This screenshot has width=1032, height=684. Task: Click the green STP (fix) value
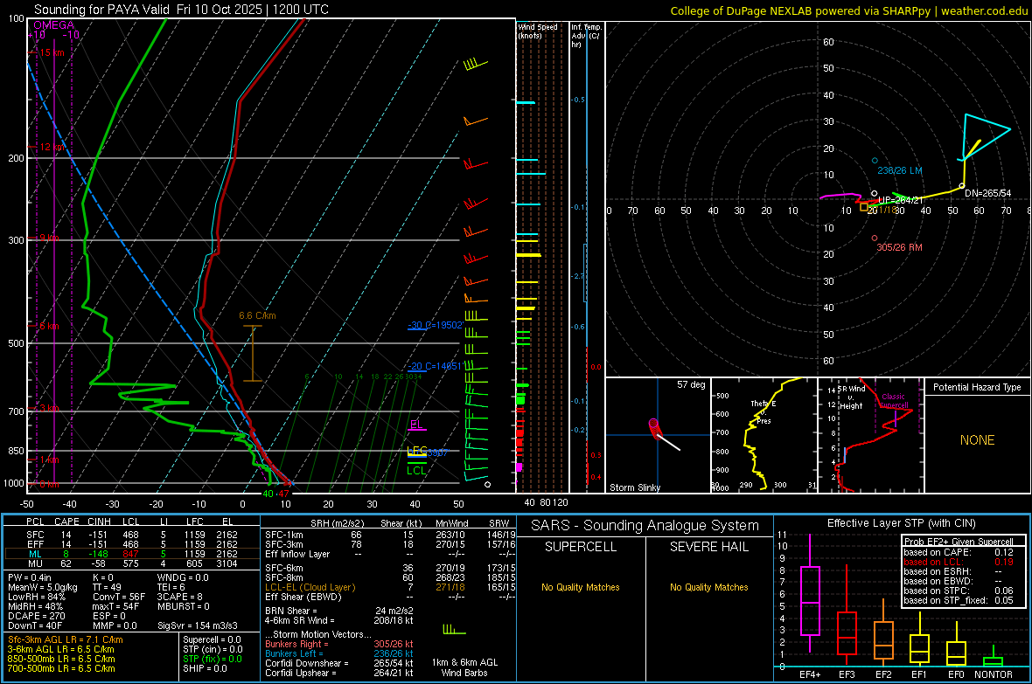(212, 659)
